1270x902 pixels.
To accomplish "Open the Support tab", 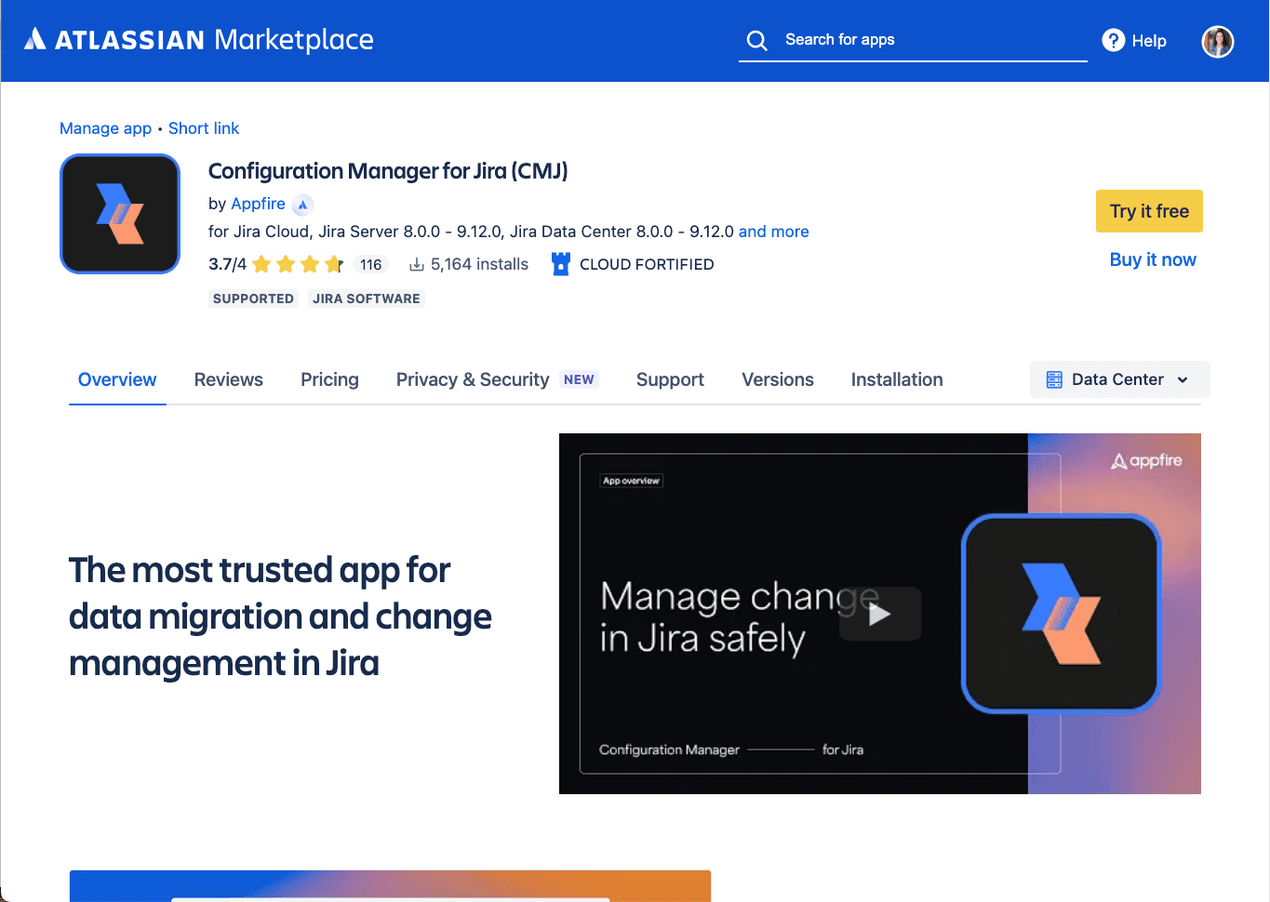I will 670,379.
